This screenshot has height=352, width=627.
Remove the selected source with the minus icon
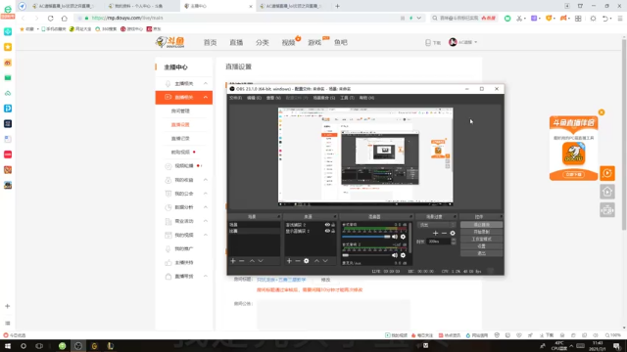coord(298,261)
